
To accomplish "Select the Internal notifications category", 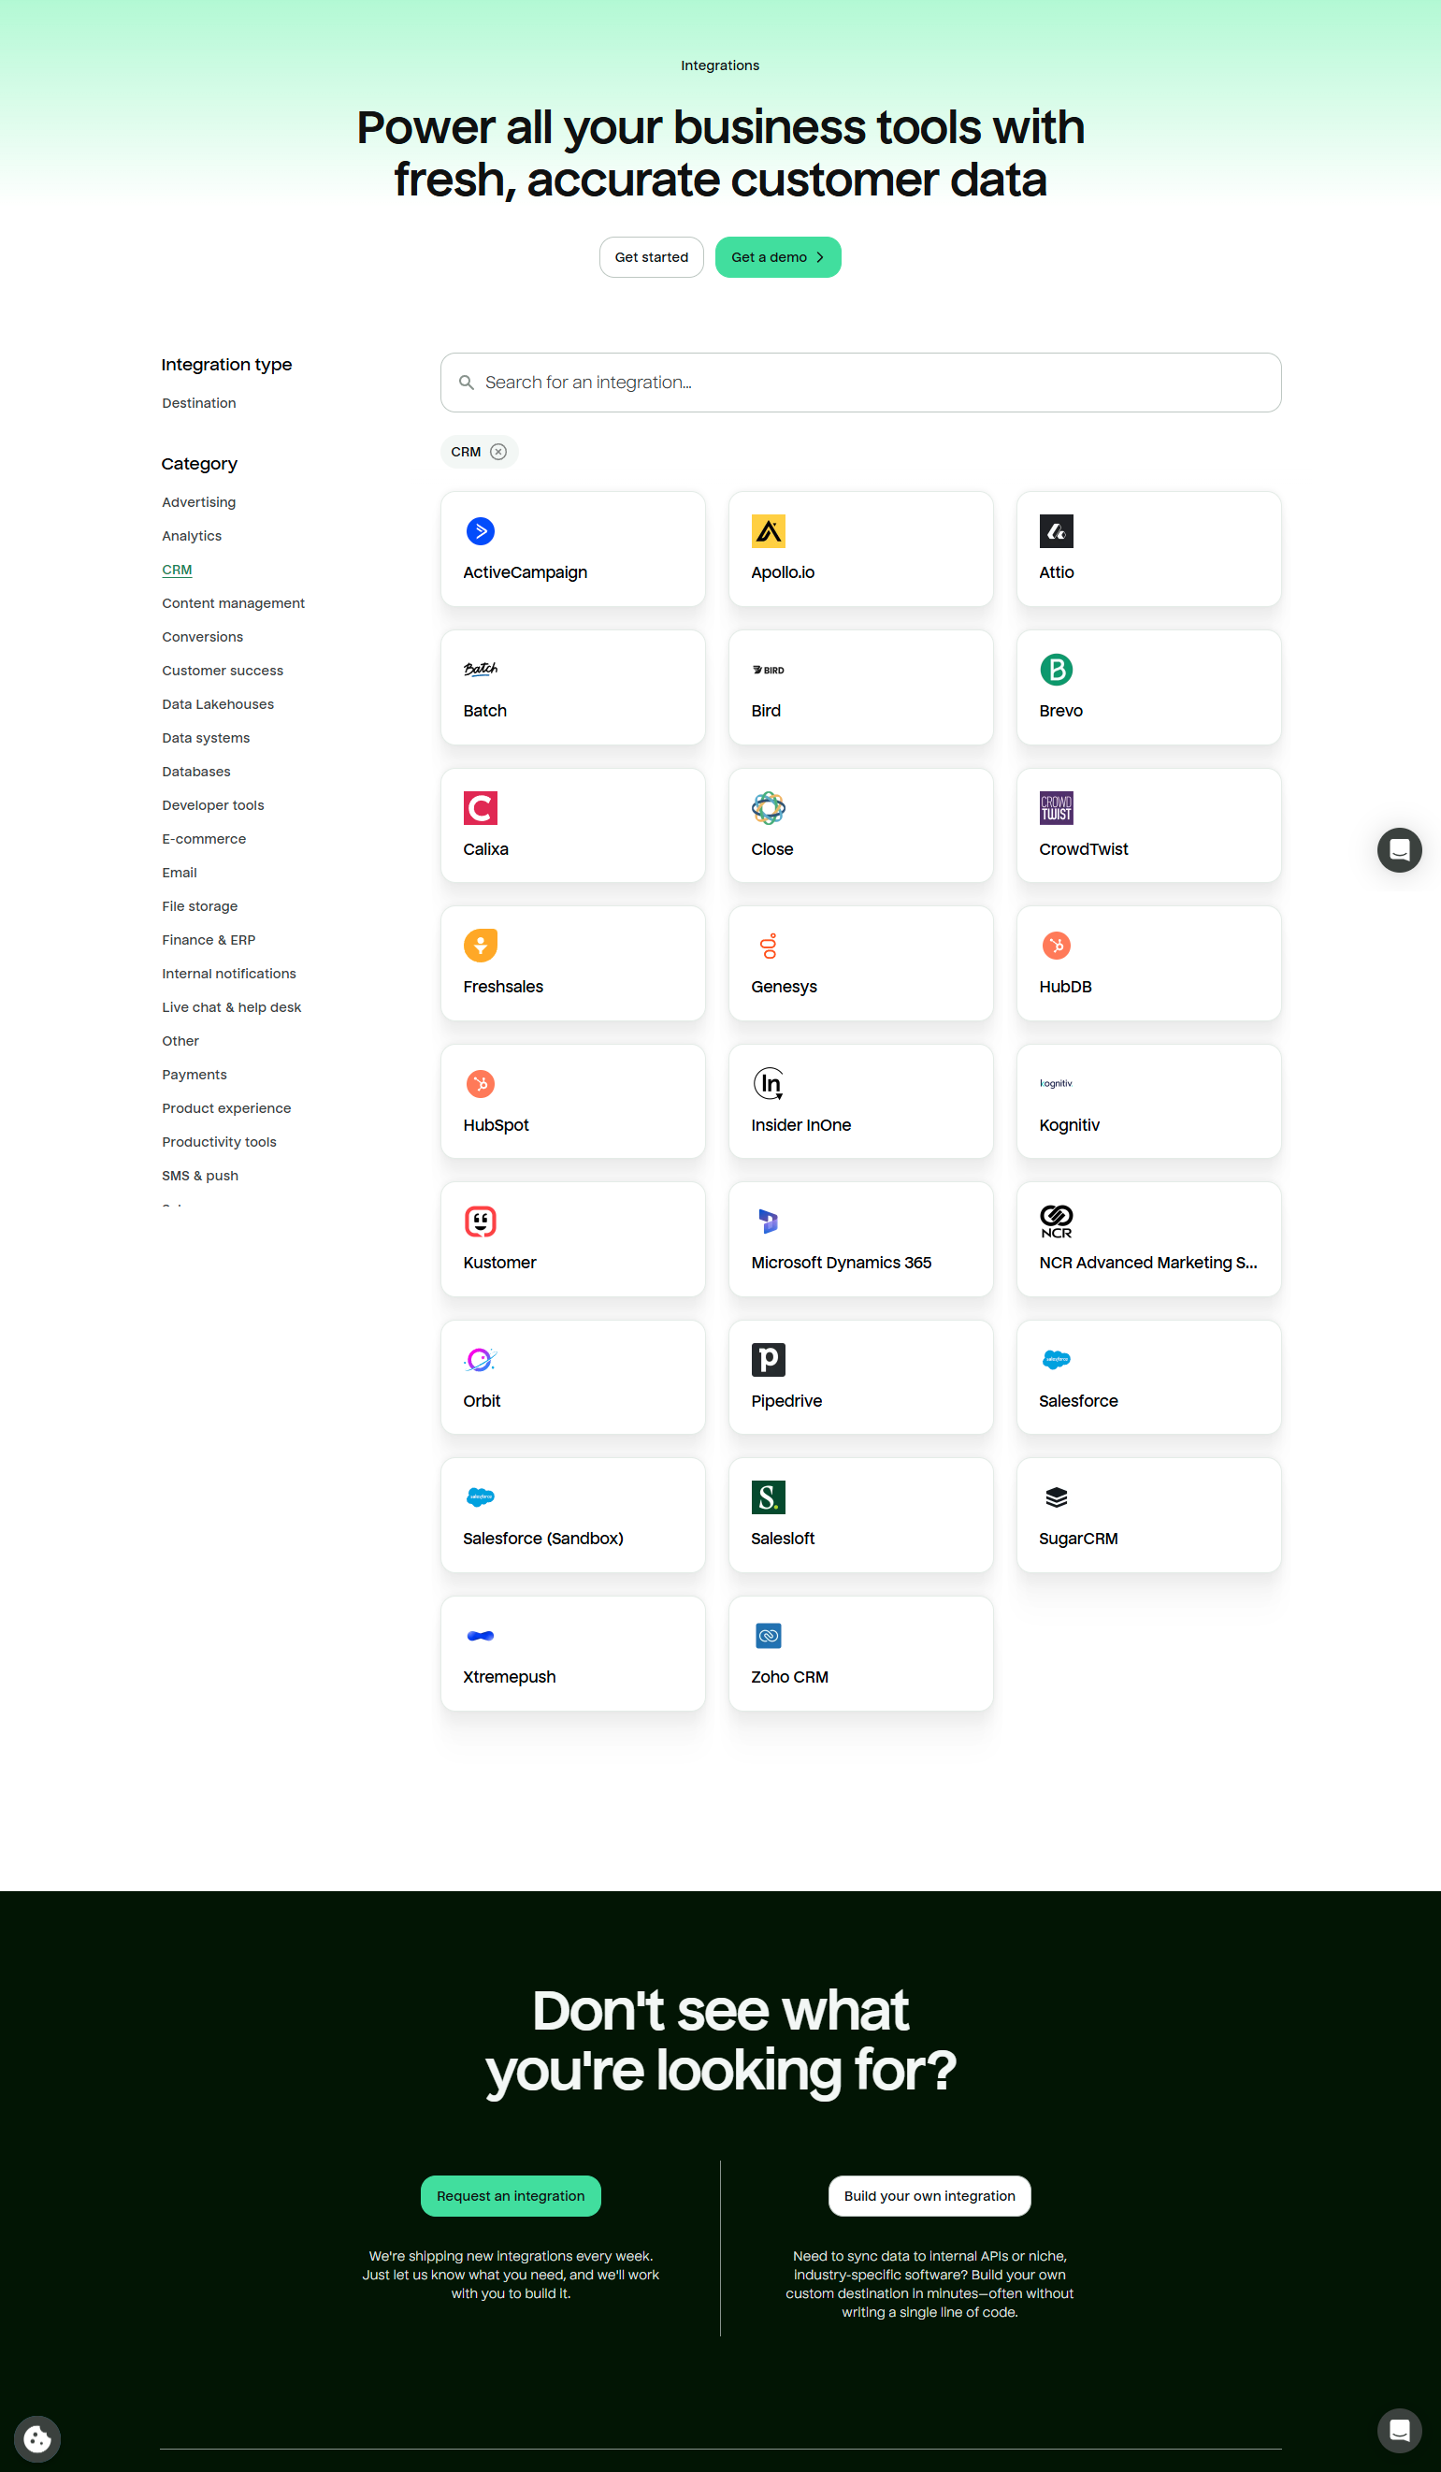I will coord(228,973).
